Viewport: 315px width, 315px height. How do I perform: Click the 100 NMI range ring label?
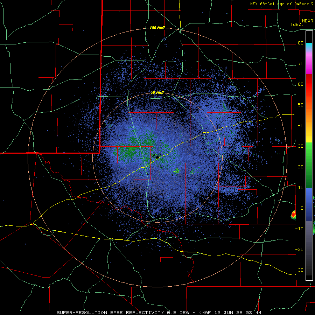(157, 28)
